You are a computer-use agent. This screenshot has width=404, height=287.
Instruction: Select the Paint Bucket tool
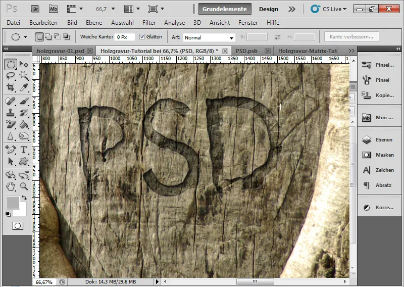24,124
